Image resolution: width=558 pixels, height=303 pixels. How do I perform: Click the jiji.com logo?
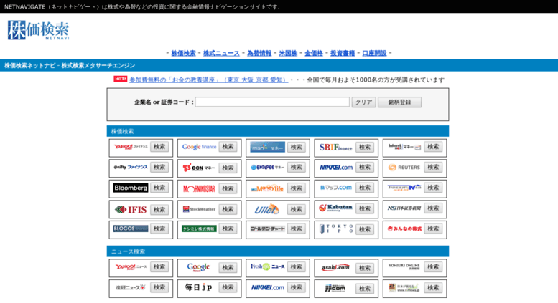tap(335, 288)
